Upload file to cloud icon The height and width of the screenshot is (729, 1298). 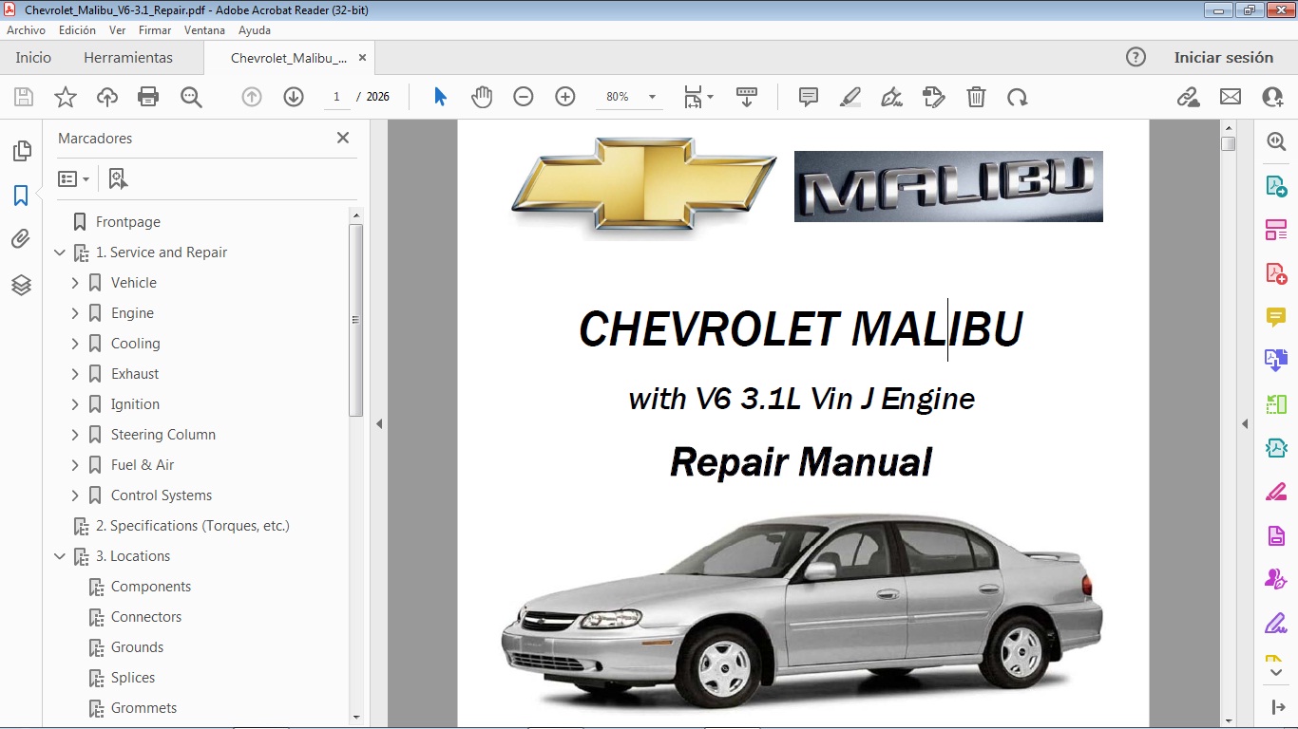coord(107,97)
